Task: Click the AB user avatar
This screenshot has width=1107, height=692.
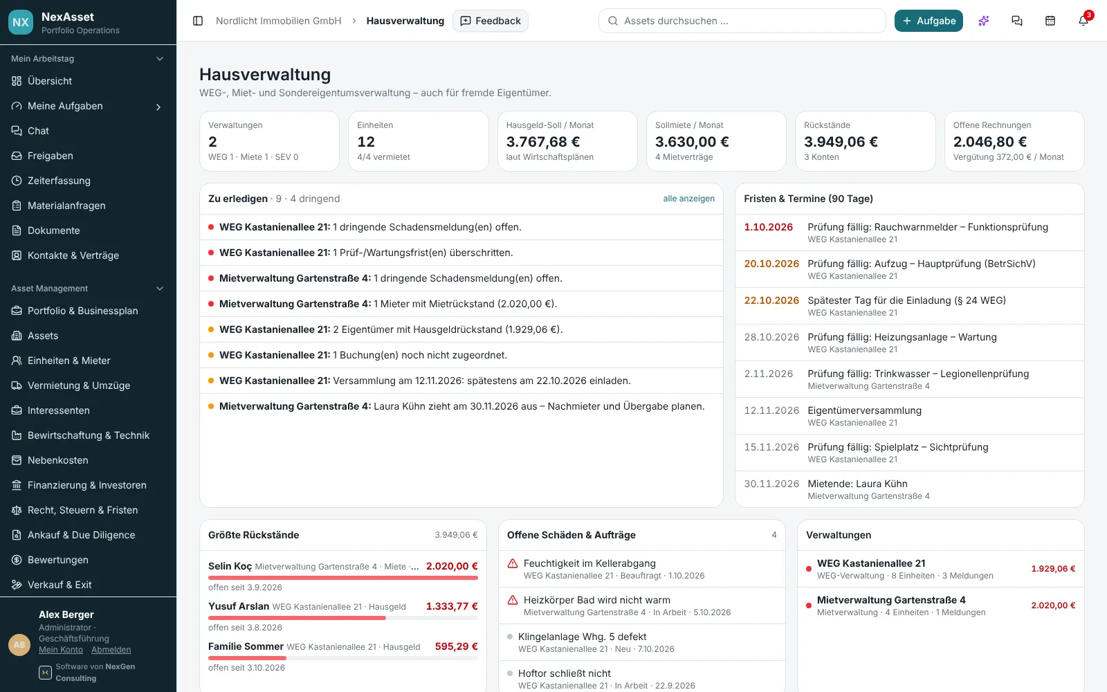Action: coord(19,645)
